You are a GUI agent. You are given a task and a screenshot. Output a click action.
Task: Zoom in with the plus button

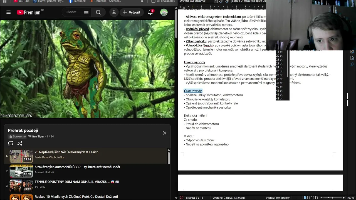[x=343, y=198]
